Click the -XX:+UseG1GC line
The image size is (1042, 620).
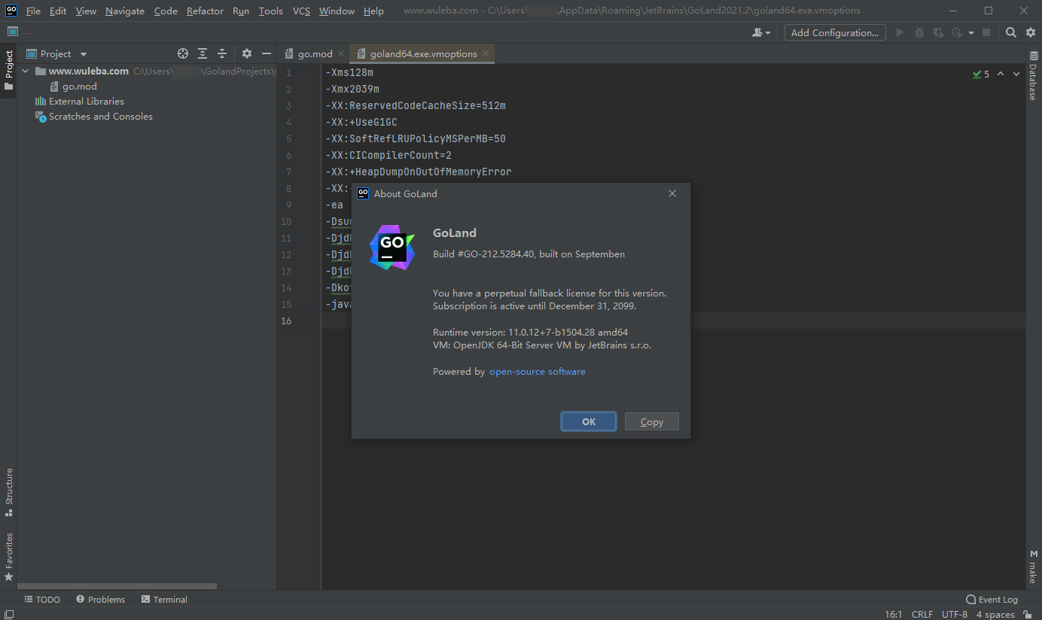click(x=361, y=123)
